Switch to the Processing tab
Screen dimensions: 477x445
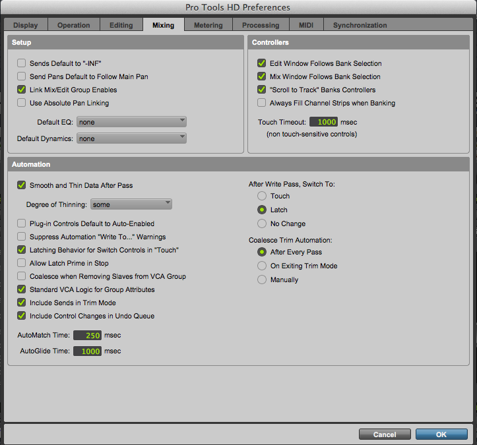pyautogui.click(x=261, y=25)
